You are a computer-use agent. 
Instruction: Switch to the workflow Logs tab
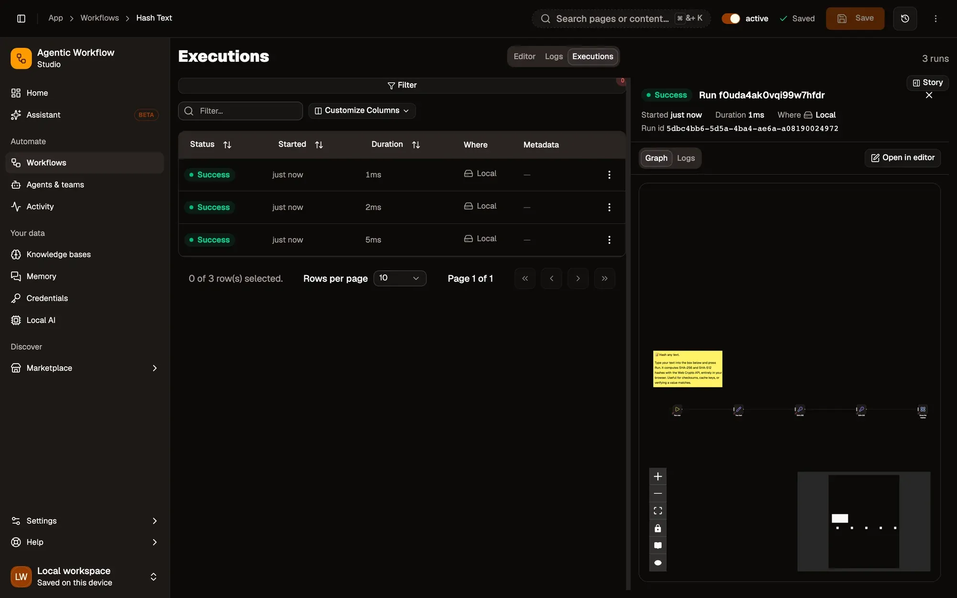554,56
